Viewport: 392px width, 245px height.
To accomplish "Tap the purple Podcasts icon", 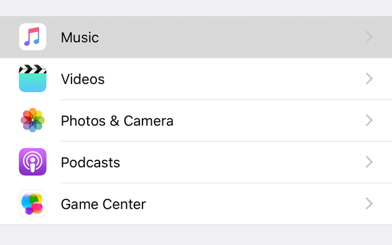I will (32, 162).
